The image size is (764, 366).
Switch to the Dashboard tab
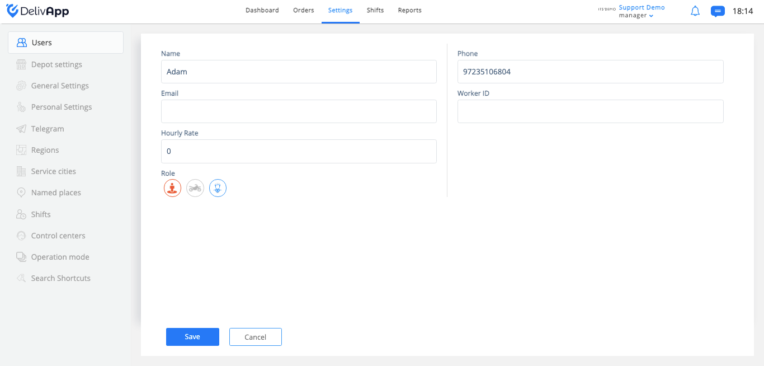tap(262, 10)
